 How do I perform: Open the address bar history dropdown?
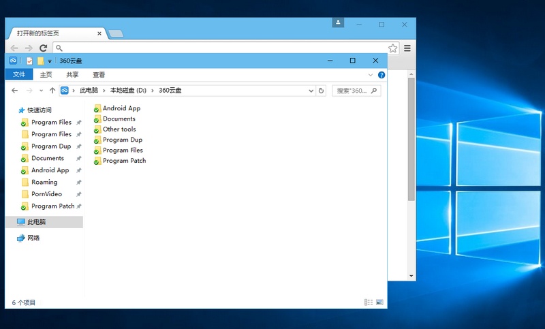[311, 91]
